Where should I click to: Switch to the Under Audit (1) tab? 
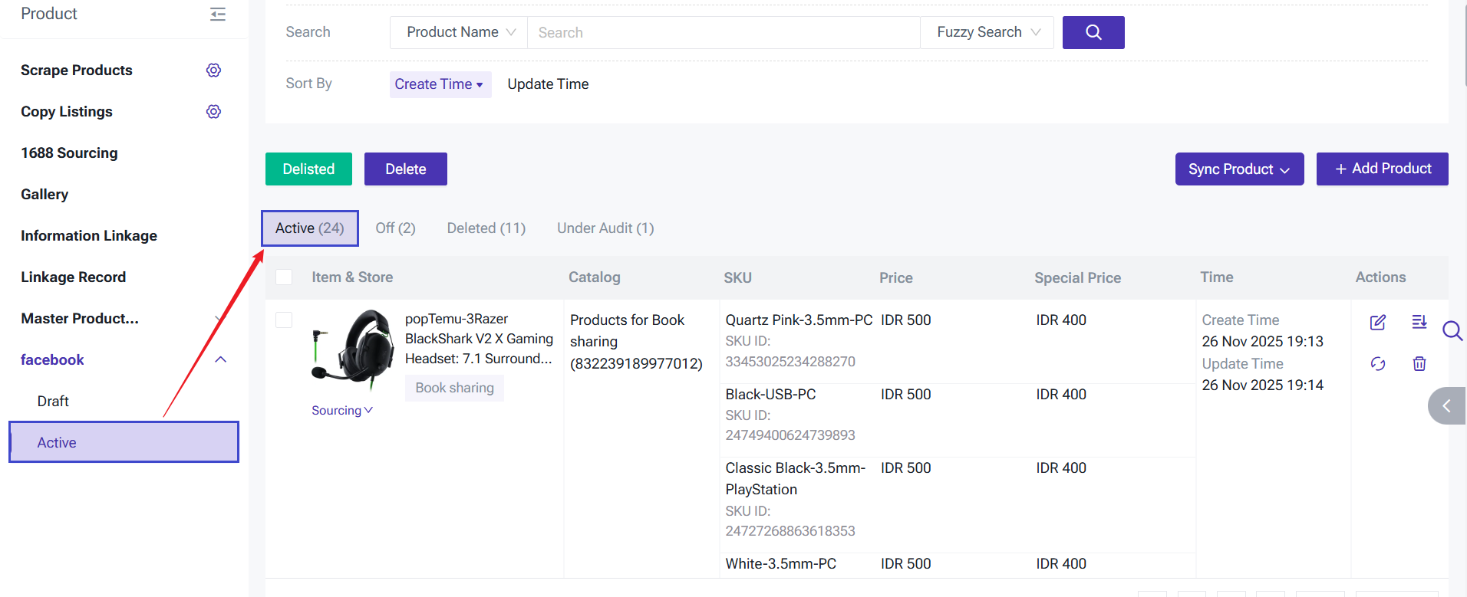pos(605,228)
